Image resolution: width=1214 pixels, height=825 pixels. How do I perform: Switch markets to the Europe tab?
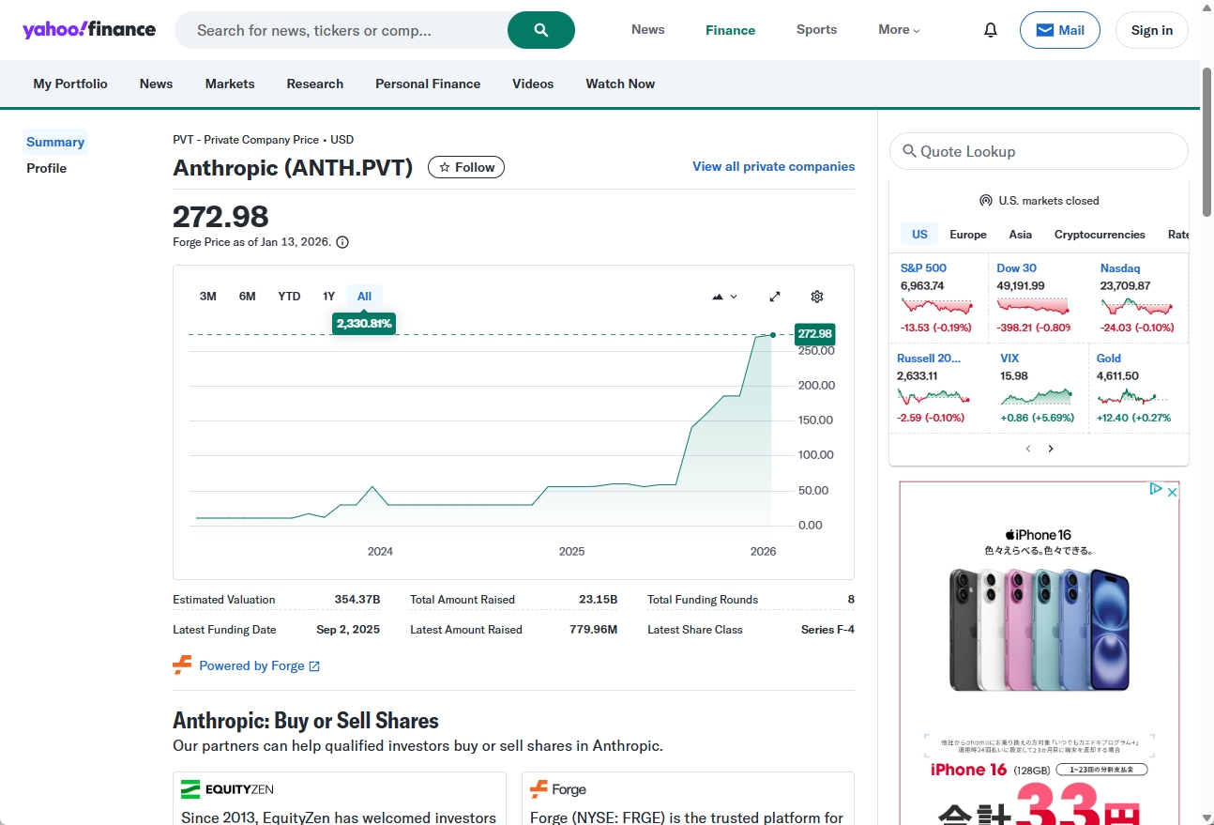[x=968, y=235]
